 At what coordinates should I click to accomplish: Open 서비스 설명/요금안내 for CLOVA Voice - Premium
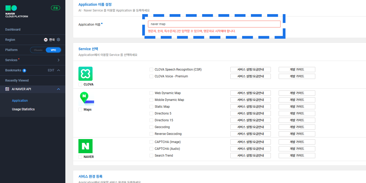point(250,76)
